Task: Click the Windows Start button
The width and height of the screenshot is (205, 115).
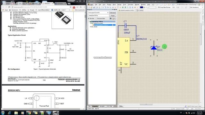Action: pyautogui.click(x=3, y=113)
